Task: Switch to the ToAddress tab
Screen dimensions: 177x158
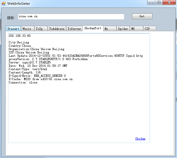Action: click(x=57, y=29)
